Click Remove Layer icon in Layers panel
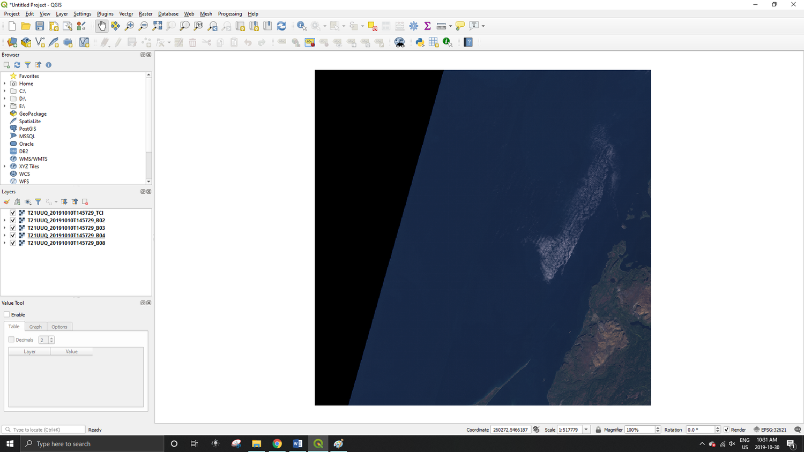The image size is (804, 452). pyautogui.click(x=85, y=201)
